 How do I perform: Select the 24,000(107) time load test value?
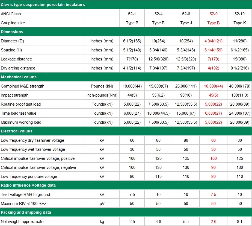point(239,113)
